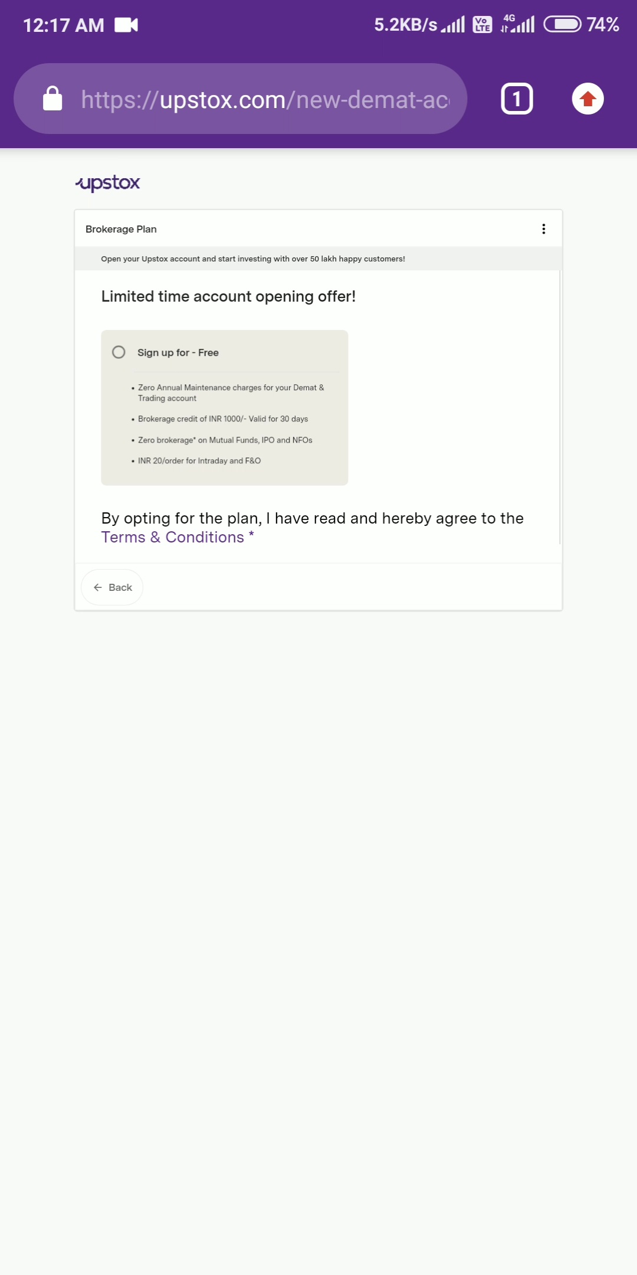The image size is (637, 1275).
Task: Click the 'Limited time account opening offer!' heading
Action: 228,296
